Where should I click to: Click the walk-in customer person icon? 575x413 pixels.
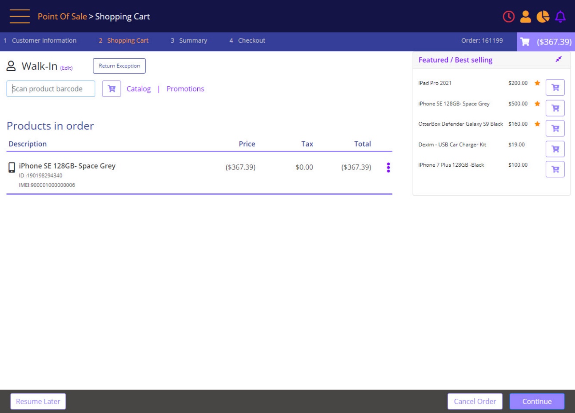click(x=11, y=66)
